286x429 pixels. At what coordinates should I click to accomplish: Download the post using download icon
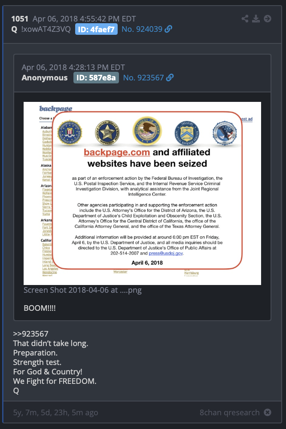click(256, 18)
